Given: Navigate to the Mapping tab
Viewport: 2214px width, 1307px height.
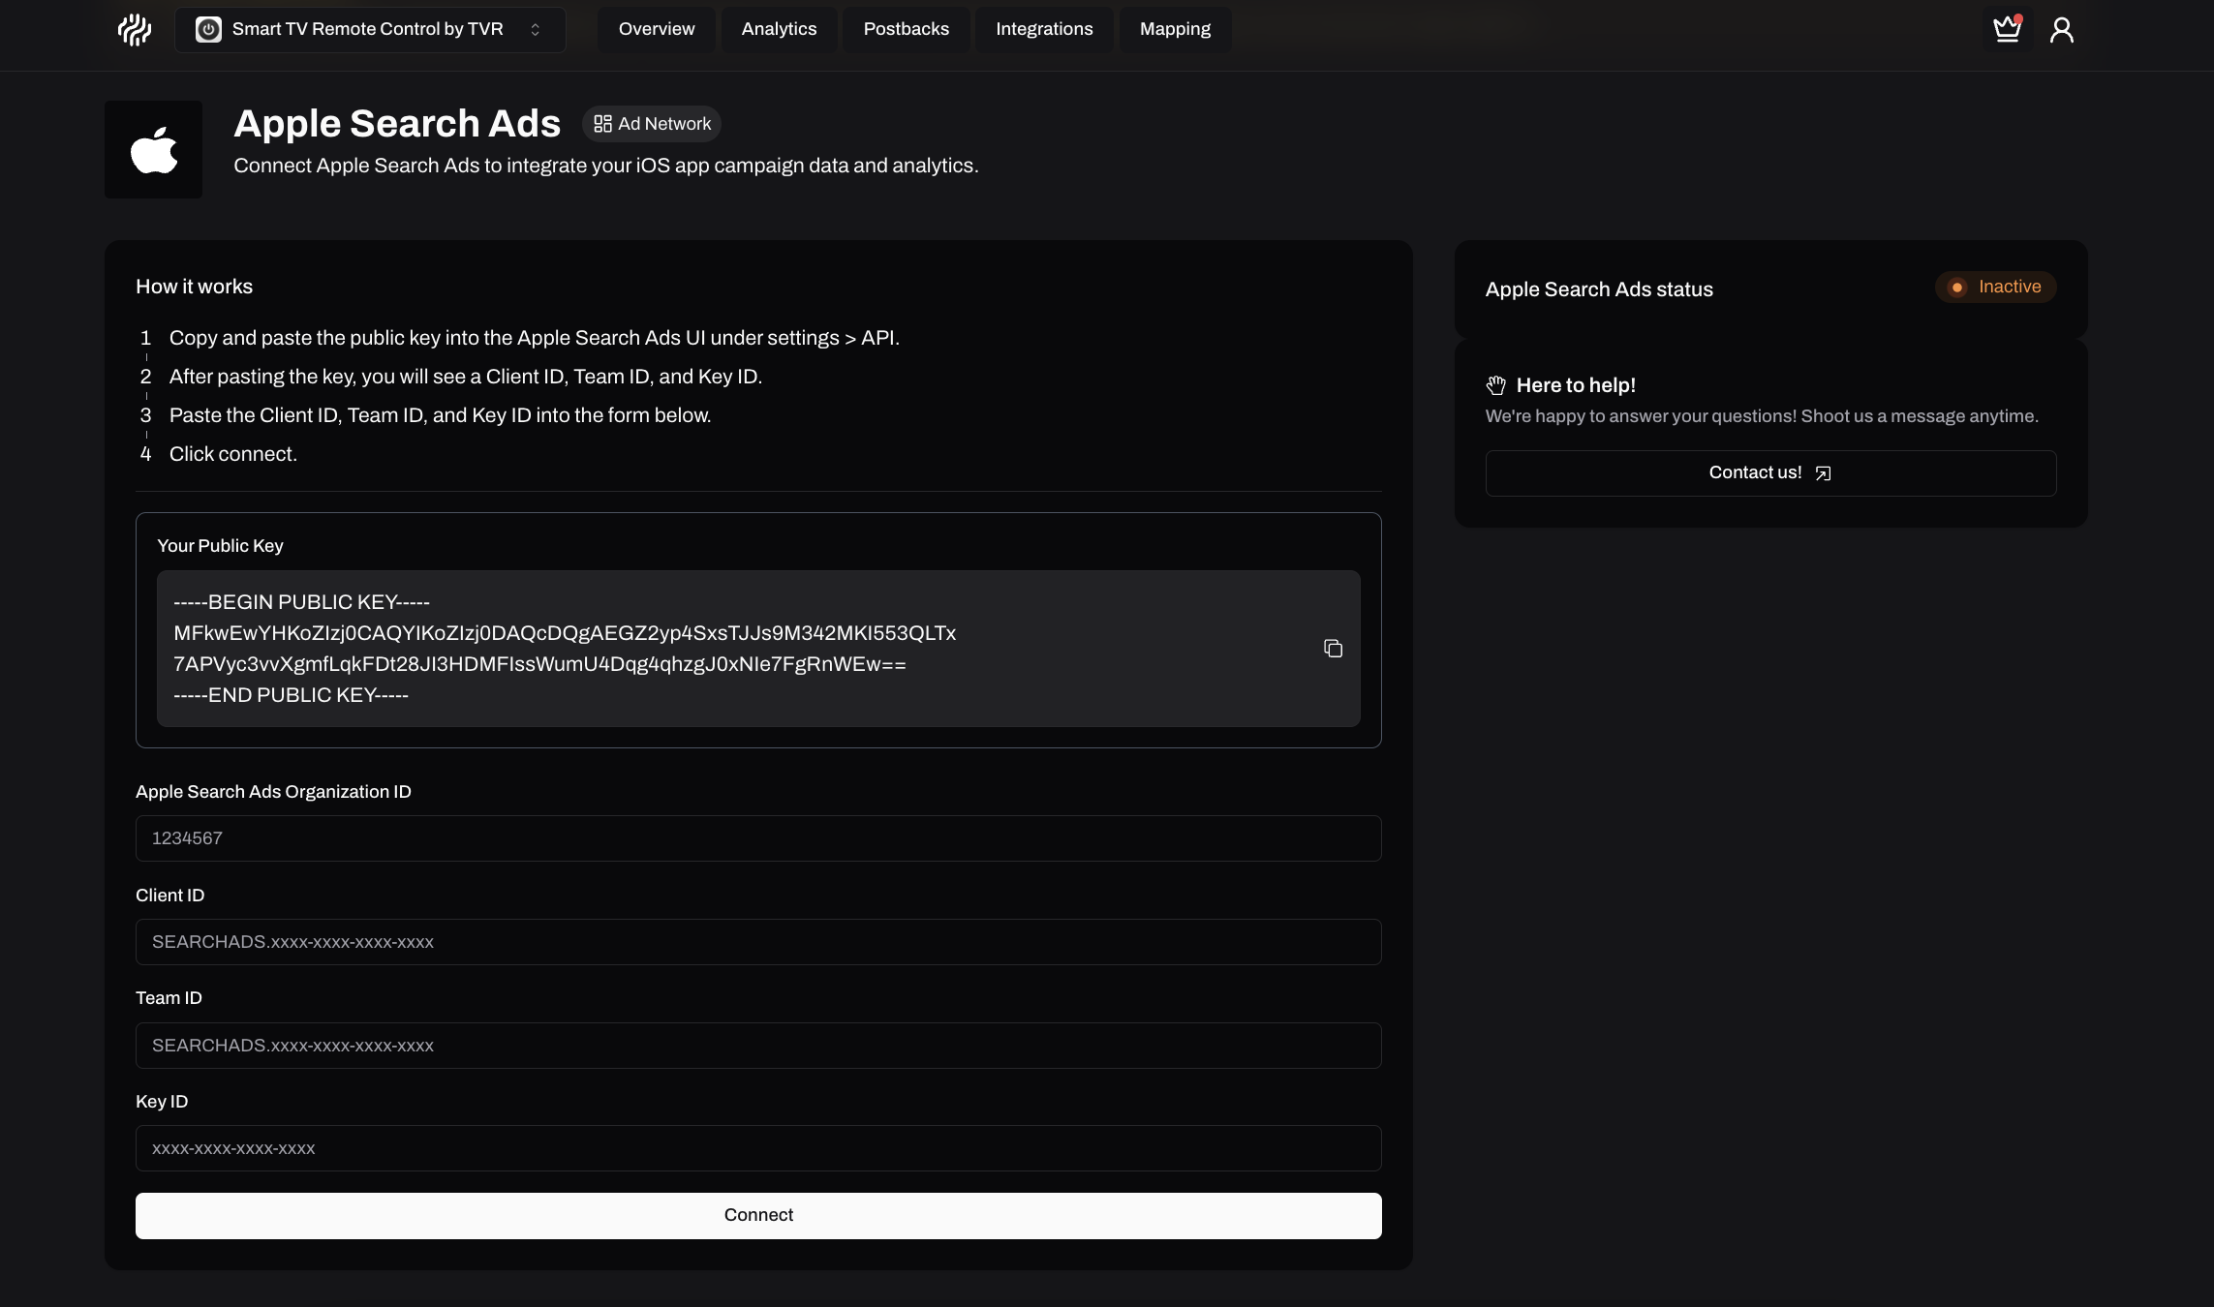Looking at the screenshot, I should (x=1175, y=29).
